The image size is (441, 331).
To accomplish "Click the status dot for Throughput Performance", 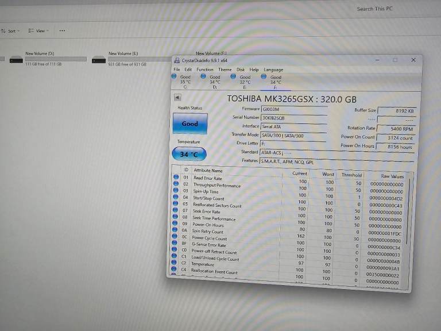I will [176, 183].
